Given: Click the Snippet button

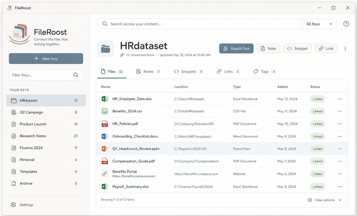Looking at the screenshot, I should 297,48.
